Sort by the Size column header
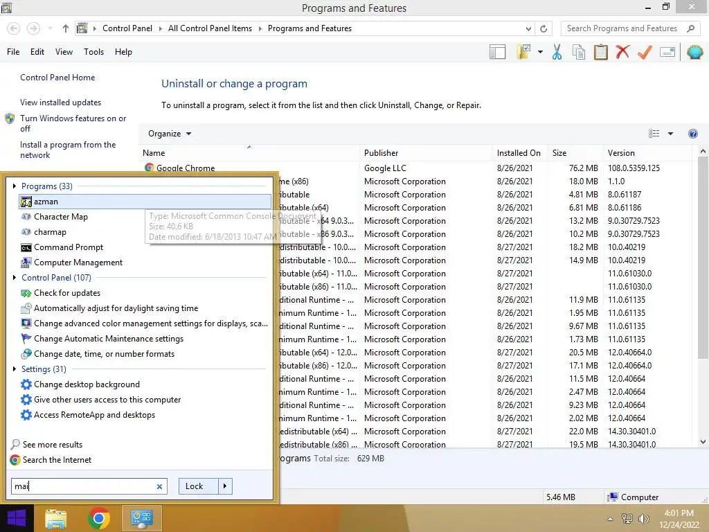Image resolution: width=709 pixels, height=532 pixels. 575,153
